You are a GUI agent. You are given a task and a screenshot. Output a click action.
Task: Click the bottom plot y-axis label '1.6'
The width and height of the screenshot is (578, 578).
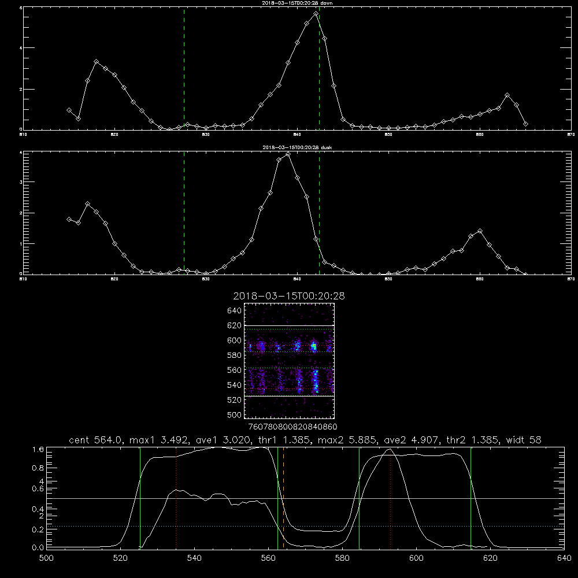pyautogui.click(x=38, y=450)
